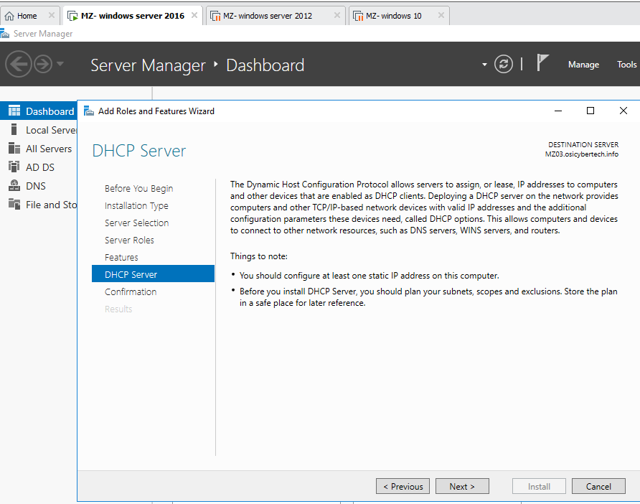Click the File and Storage icon

(14, 204)
